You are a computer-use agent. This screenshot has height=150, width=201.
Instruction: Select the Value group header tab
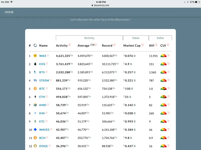click(x=136, y=38)
